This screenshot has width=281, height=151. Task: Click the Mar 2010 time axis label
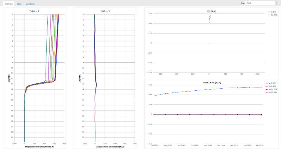pos(259,145)
